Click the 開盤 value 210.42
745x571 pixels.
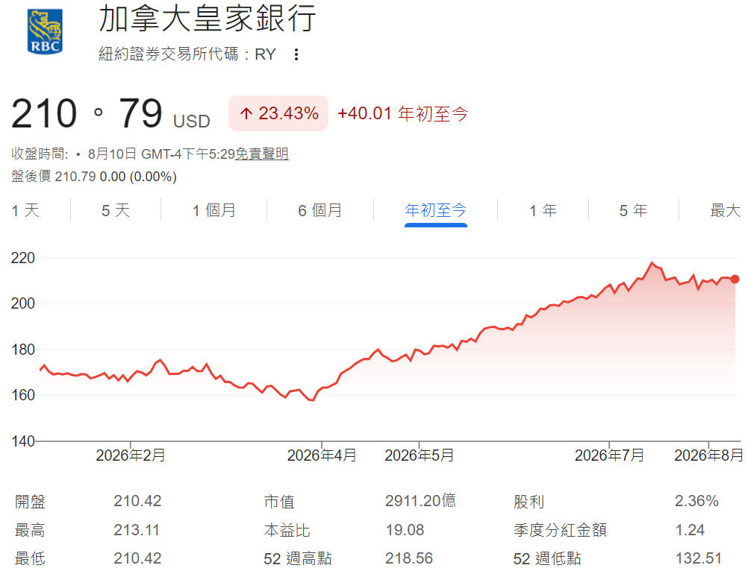137,501
